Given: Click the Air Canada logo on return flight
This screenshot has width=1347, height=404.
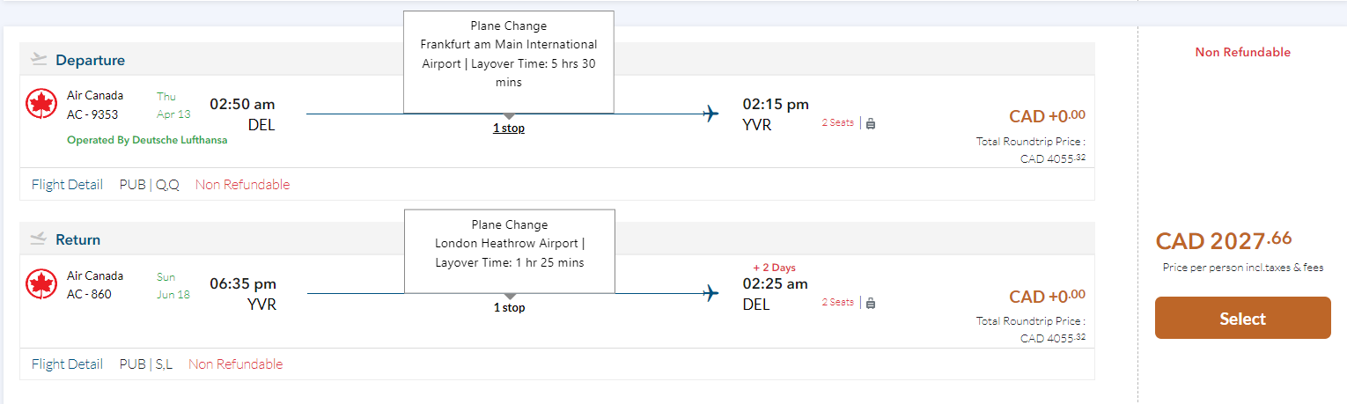Looking at the screenshot, I should [x=41, y=284].
